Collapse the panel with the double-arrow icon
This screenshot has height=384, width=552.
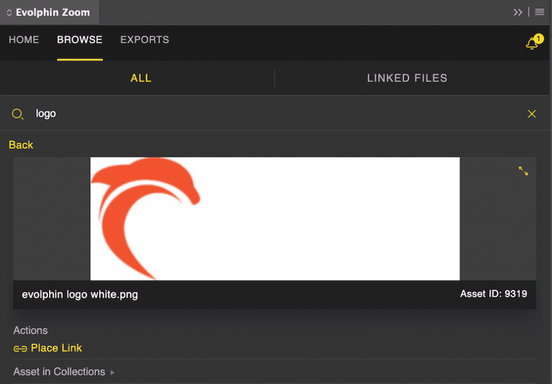[518, 12]
